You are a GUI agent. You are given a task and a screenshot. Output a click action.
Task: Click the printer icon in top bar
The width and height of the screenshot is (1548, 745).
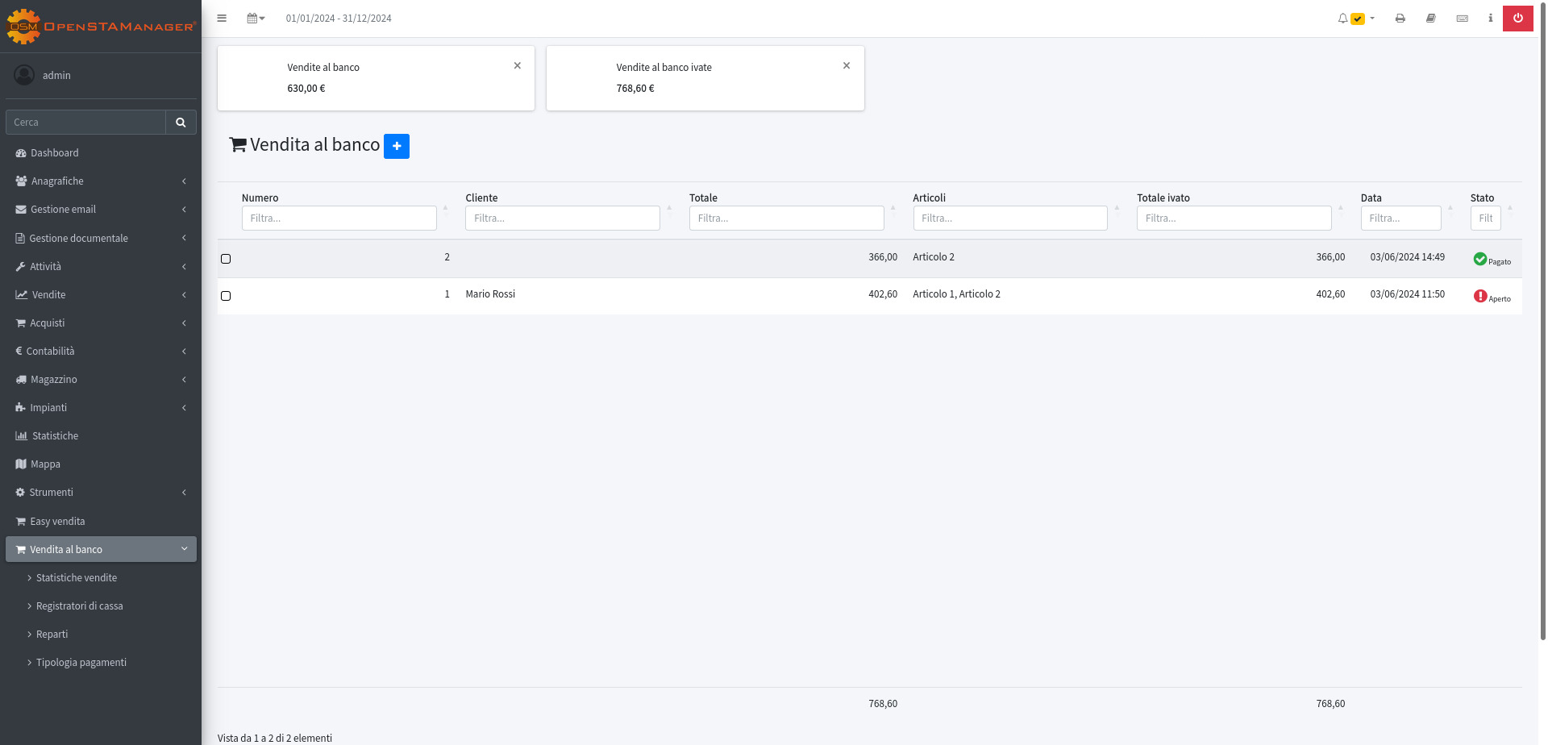tap(1400, 19)
